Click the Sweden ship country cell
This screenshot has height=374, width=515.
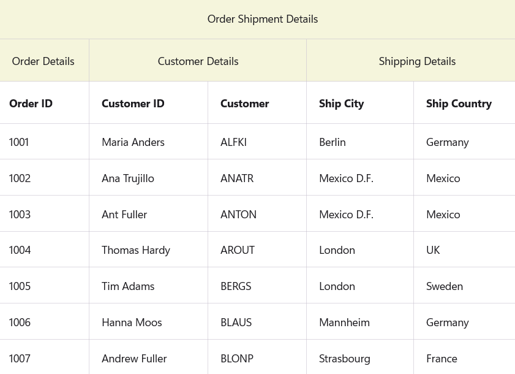(x=445, y=286)
